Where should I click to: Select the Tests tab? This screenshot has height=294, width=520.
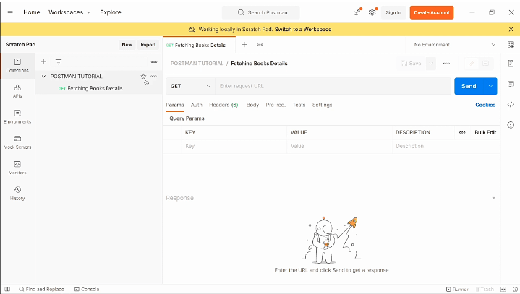[x=299, y=105]
